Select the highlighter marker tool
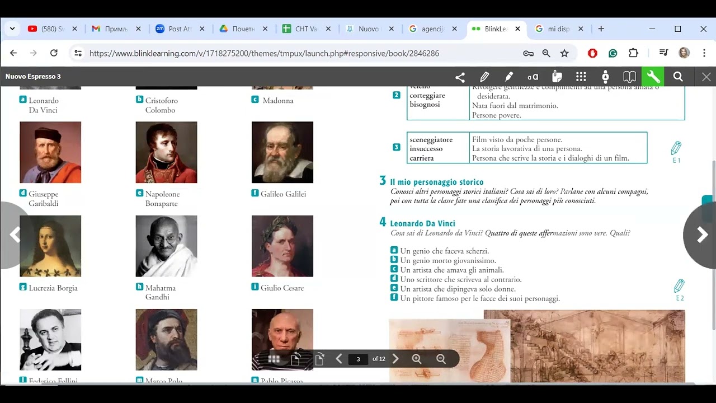 pyautogui.click(x=509, y=77)
